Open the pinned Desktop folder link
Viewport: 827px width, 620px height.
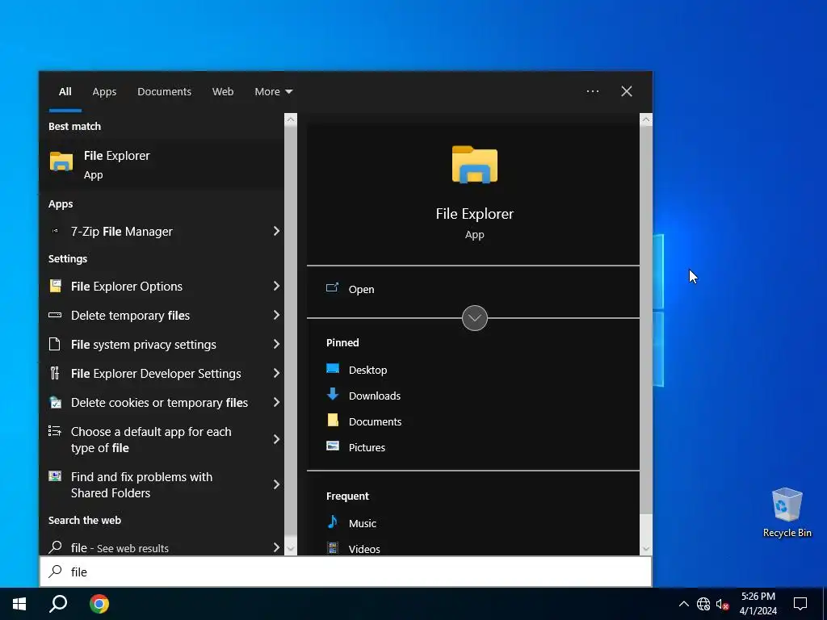tap(367, 370)
